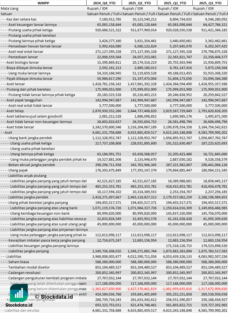The height and width of the screenshot is (313, 228).
Task: Click negative value -1,362,627,830,900
Action: click(x=106, y=289)
